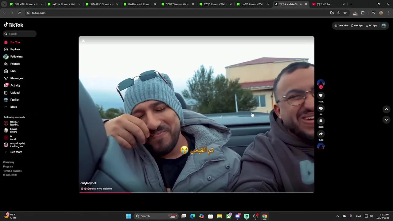
Task: Open the onlyladydoll creator username
Action: (88, 183)
